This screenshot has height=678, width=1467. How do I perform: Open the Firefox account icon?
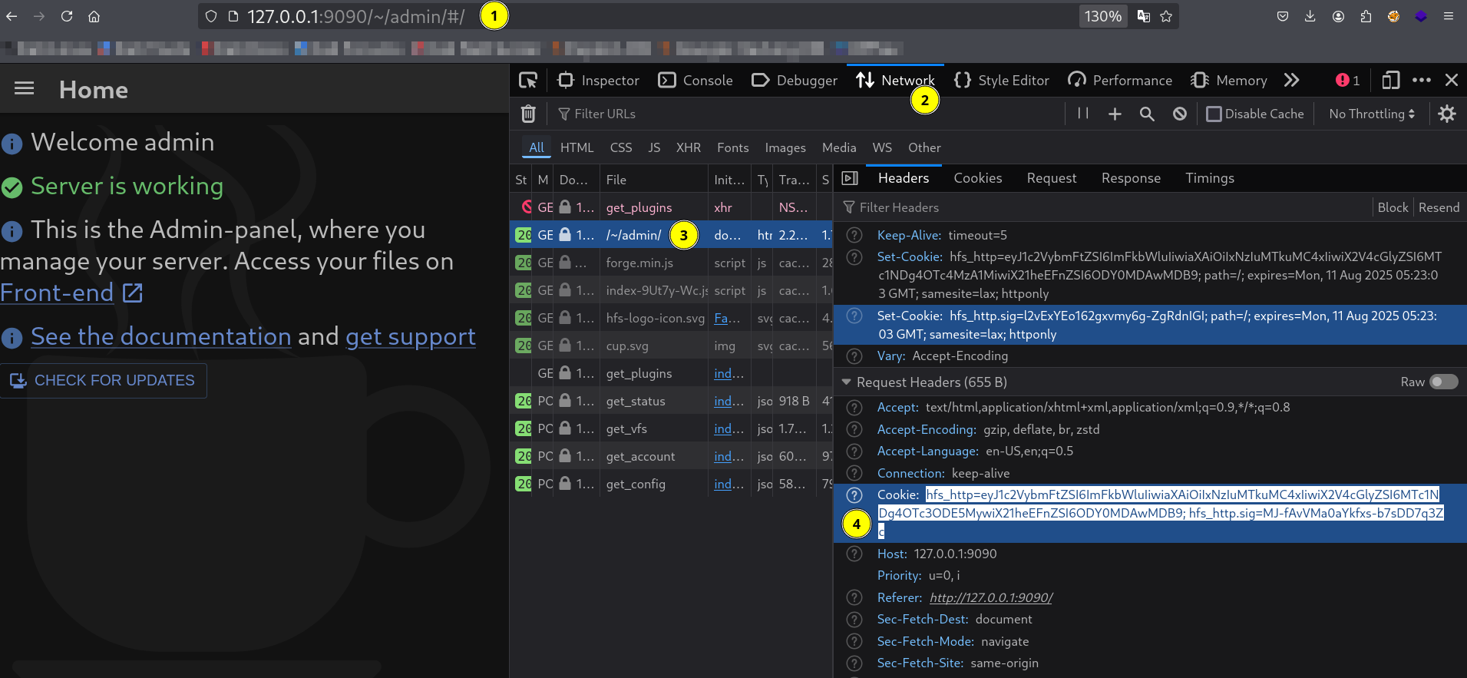(1338, 16)
